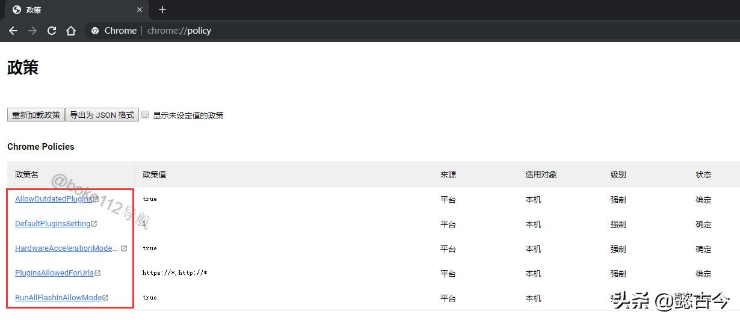Open external link icon beside AllowOutdatedPlugins
The image size is (740, 320).
pos(96,199)
